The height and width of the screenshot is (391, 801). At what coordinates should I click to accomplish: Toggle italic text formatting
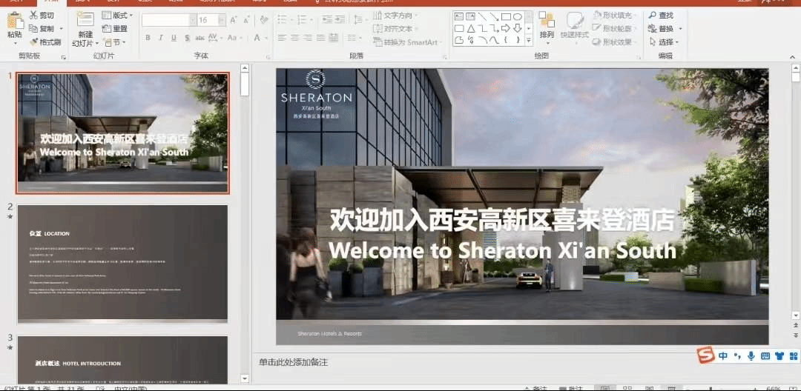coord(161,38)
